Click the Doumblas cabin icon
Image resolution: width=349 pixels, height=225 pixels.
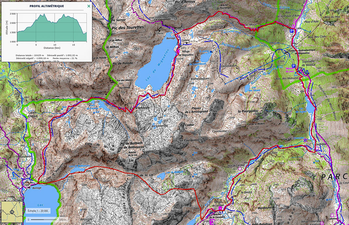pos(317,148)
